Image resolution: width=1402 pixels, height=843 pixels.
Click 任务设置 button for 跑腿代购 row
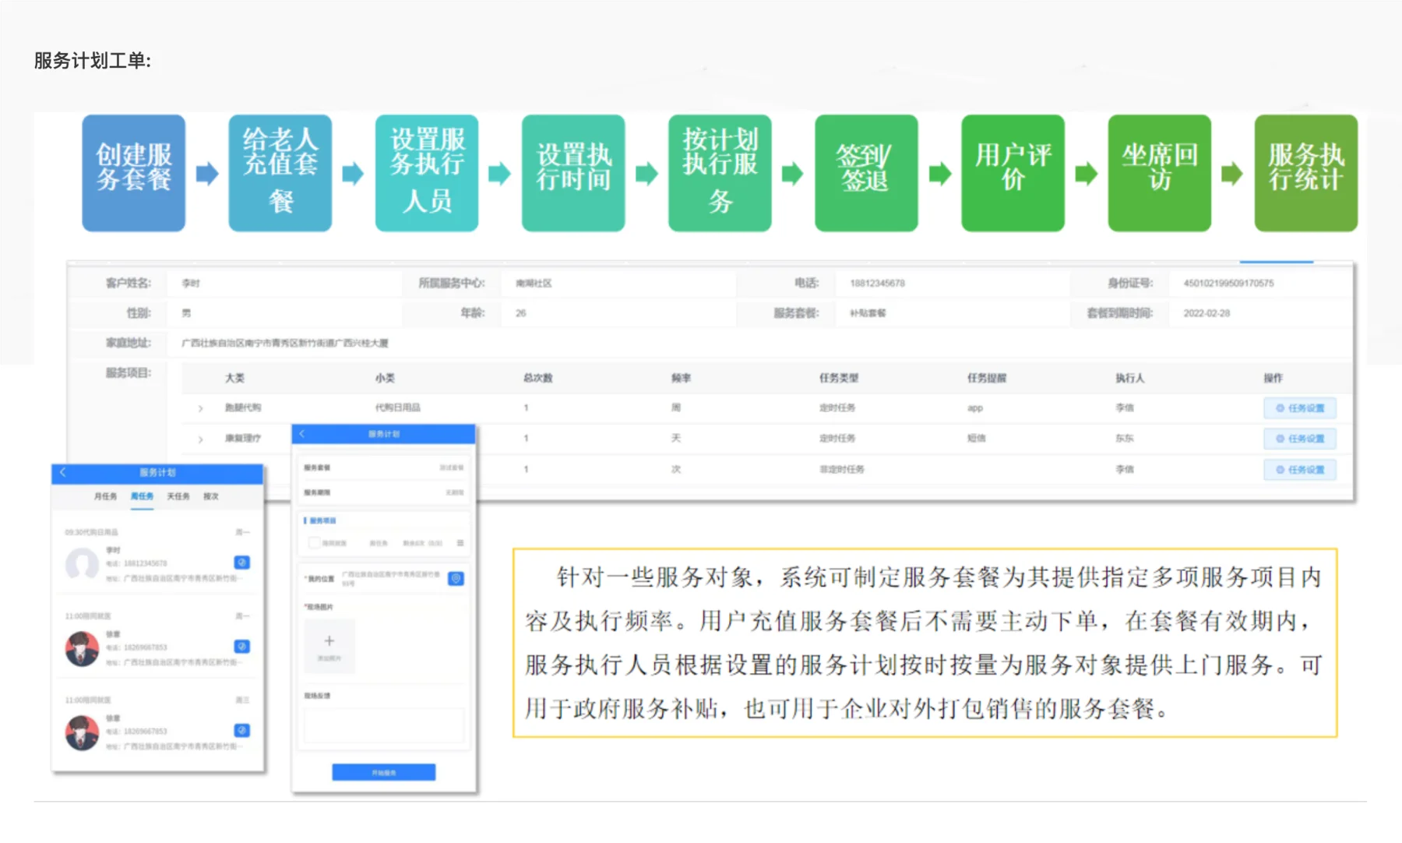click(1300, 408)
